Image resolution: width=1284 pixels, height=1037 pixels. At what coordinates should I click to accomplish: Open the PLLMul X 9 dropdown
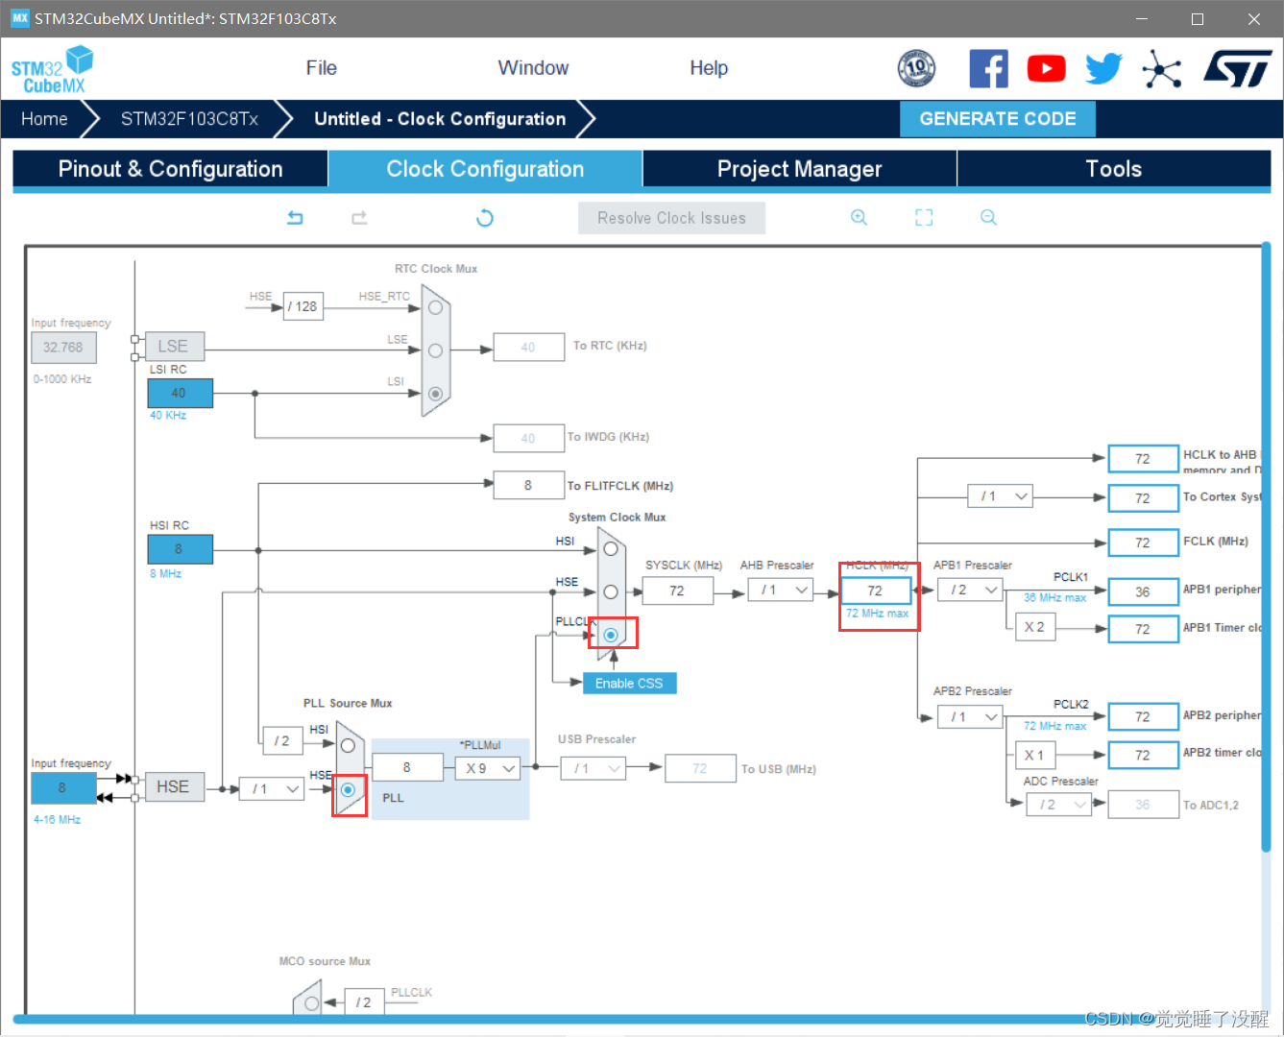[488, 768]
